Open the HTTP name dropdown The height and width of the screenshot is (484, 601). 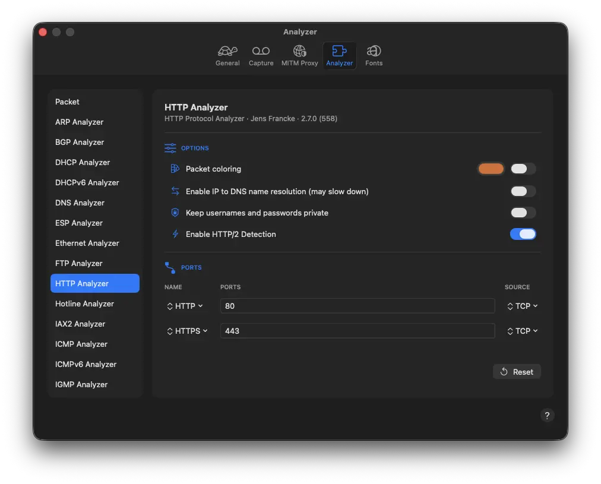tap(185, 306)
